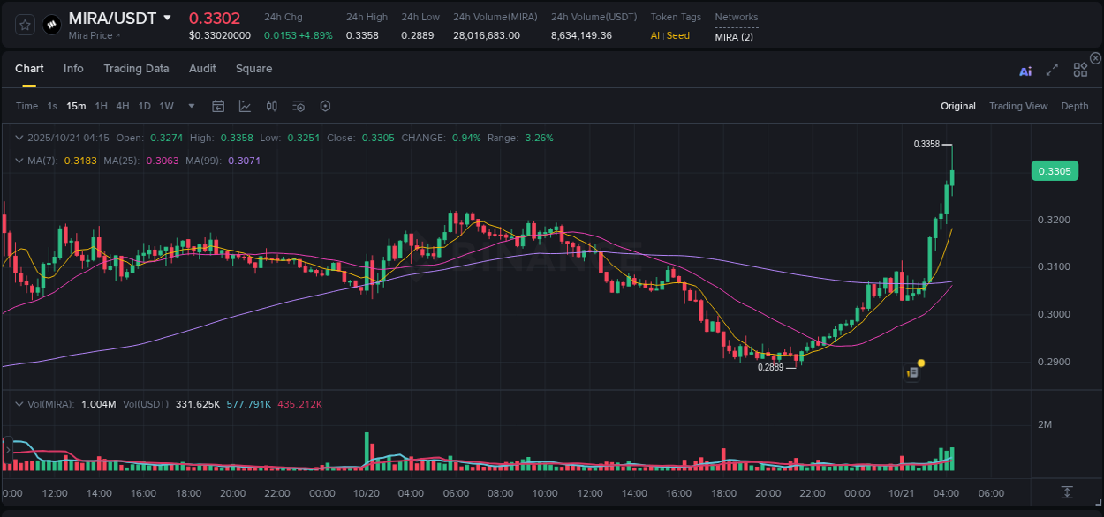Click the chat message icon on chart
Screen dimensions: 1104x517
tap(912, 371)
